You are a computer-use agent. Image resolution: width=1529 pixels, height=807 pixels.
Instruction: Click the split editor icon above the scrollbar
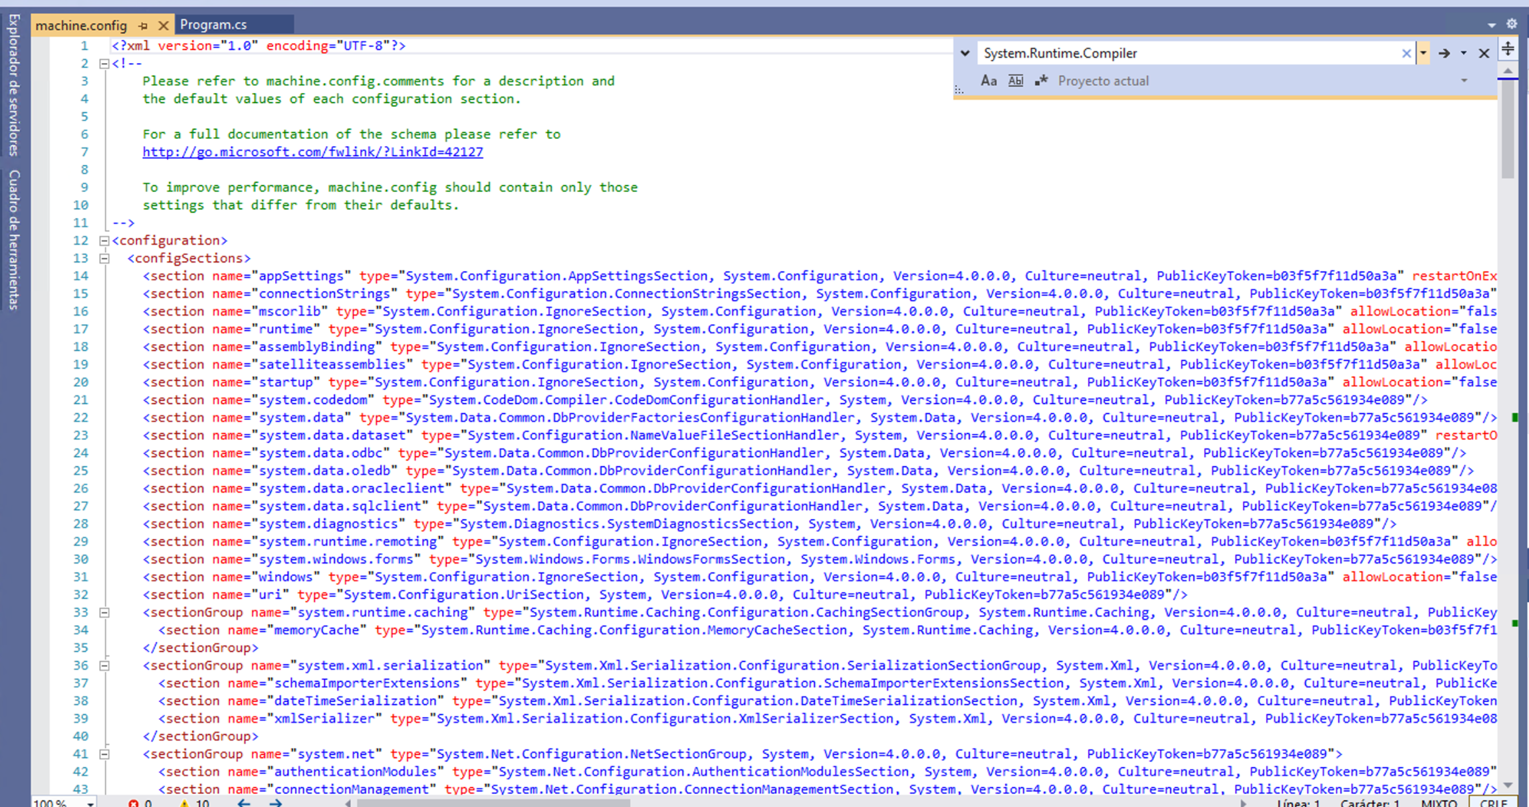pyautogui.click(x=1508, y=49)
